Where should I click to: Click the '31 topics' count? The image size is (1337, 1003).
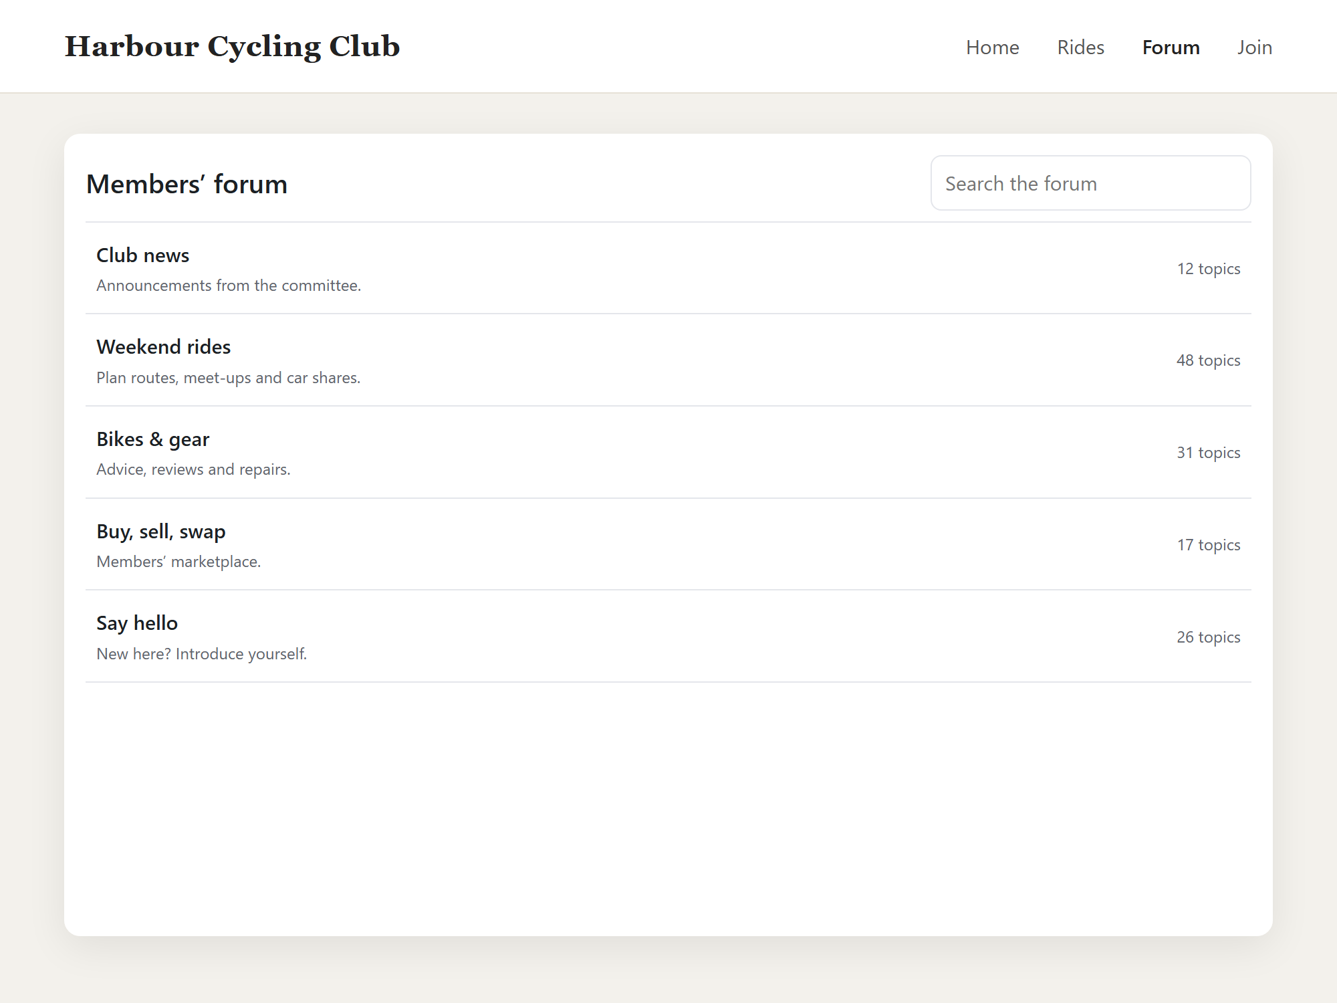[x=1209, y=453]
